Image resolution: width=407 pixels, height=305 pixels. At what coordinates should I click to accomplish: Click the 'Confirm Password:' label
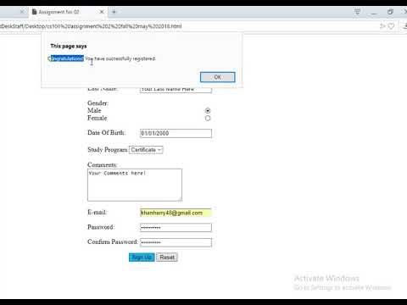[113, 241]
